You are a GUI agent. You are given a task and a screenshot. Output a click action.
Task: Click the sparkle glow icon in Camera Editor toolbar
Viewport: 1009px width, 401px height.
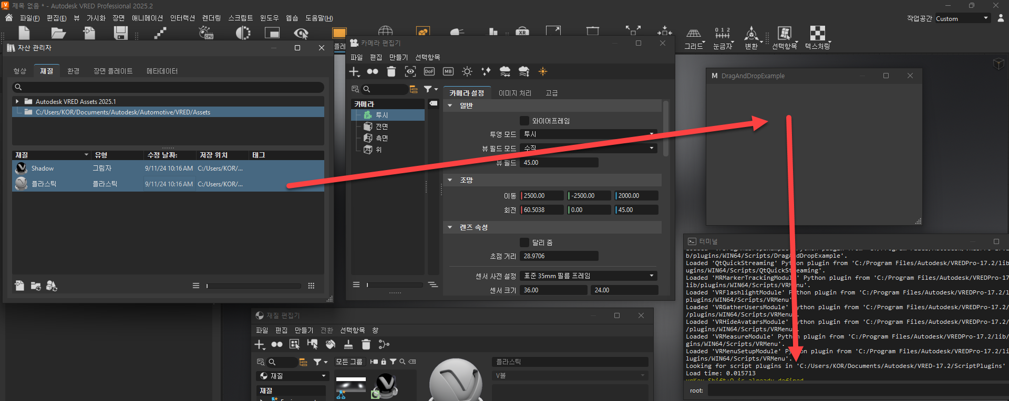[x=486, y=71]
